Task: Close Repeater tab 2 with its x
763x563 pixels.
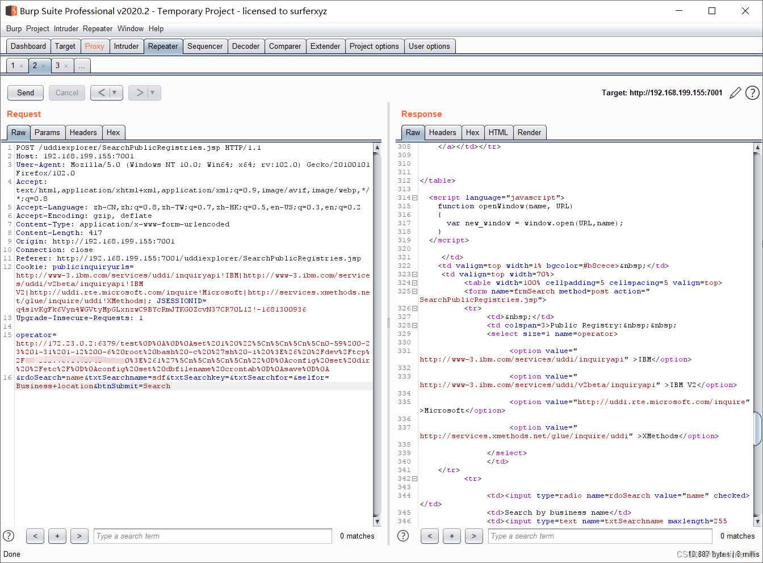Action: pyautogui.click(x=43, y=66)
